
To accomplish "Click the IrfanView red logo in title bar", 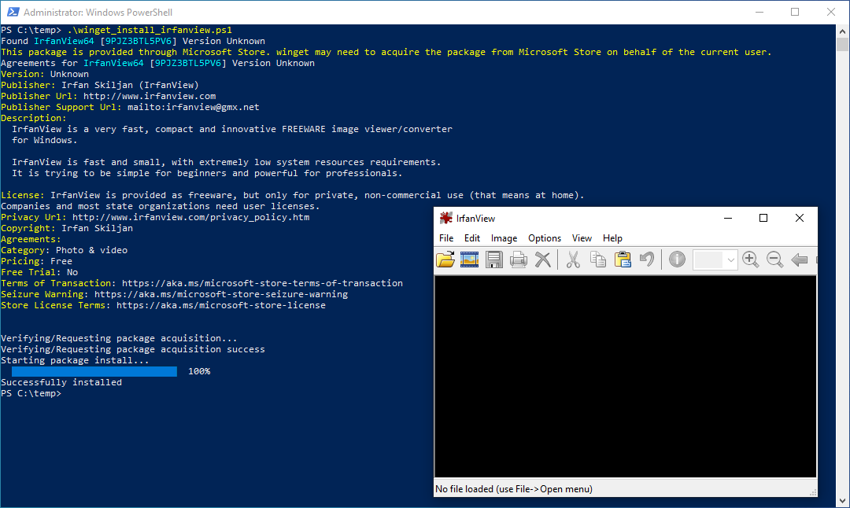I will (445, 218).
